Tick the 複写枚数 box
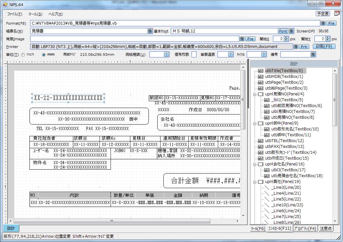Viewport: 343px width, 242px height. pos(194,54)
